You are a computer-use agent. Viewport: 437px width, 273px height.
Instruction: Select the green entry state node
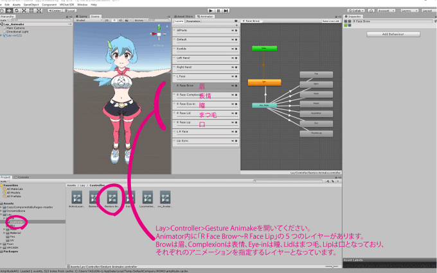[264, 48]
